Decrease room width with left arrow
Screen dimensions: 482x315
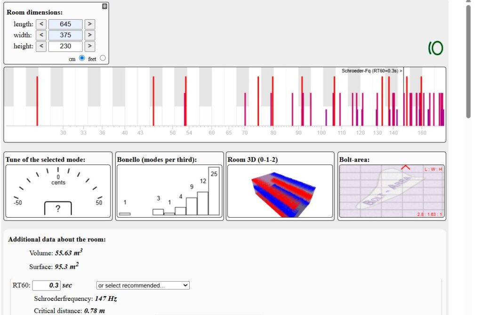[x=41, y=35]
